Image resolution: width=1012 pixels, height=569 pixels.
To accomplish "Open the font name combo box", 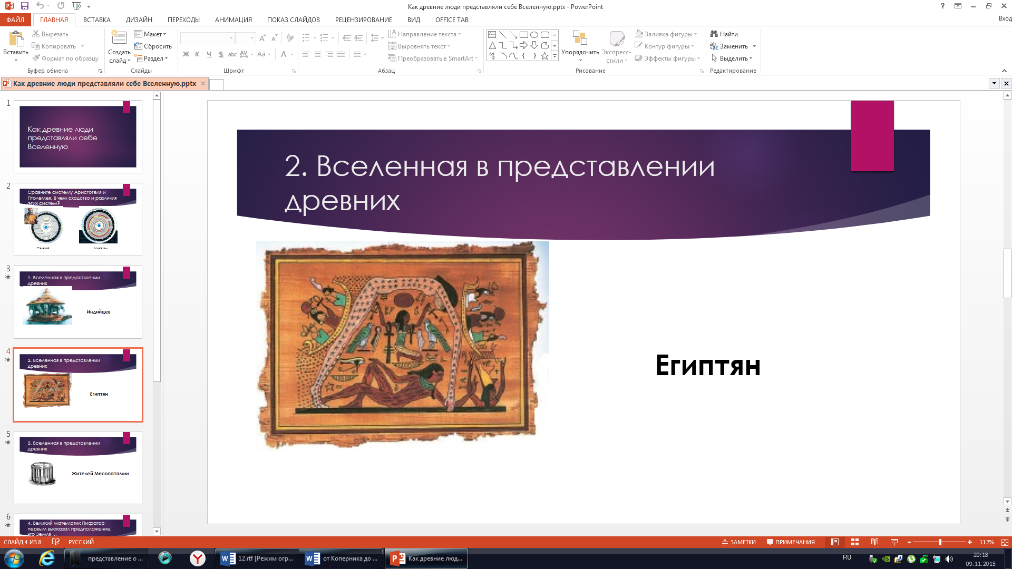I will tap(207, 38).
